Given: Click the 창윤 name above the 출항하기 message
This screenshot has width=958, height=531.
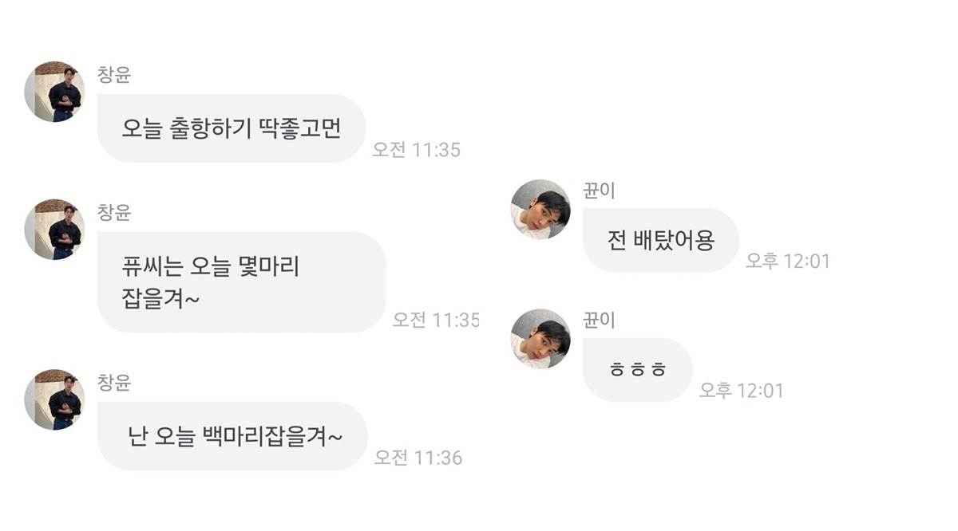Looking at the screenshot, I should click(114, 75).
